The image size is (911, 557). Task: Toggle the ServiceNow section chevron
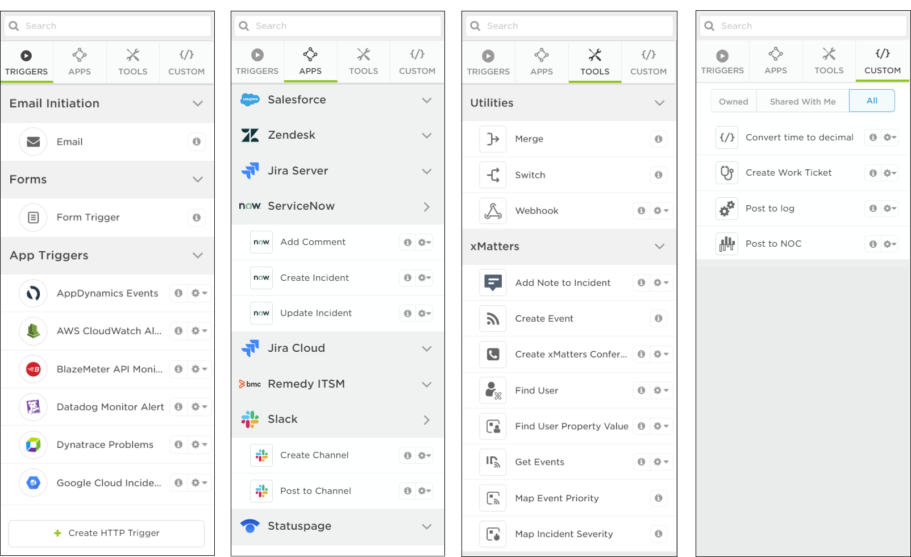click(427, 207)
